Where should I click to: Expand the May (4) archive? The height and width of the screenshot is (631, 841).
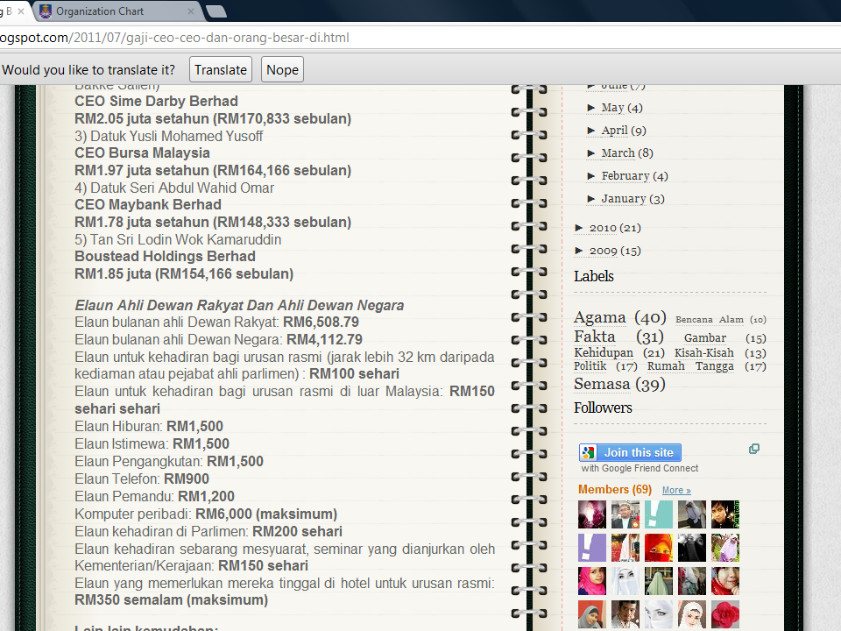click(x=591, y=108)
